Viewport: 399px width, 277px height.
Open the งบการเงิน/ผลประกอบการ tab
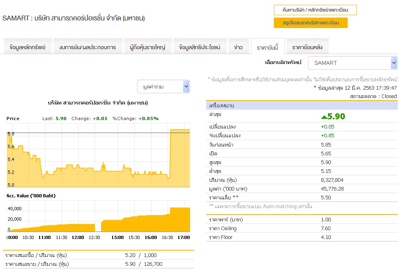pos(87,47)
